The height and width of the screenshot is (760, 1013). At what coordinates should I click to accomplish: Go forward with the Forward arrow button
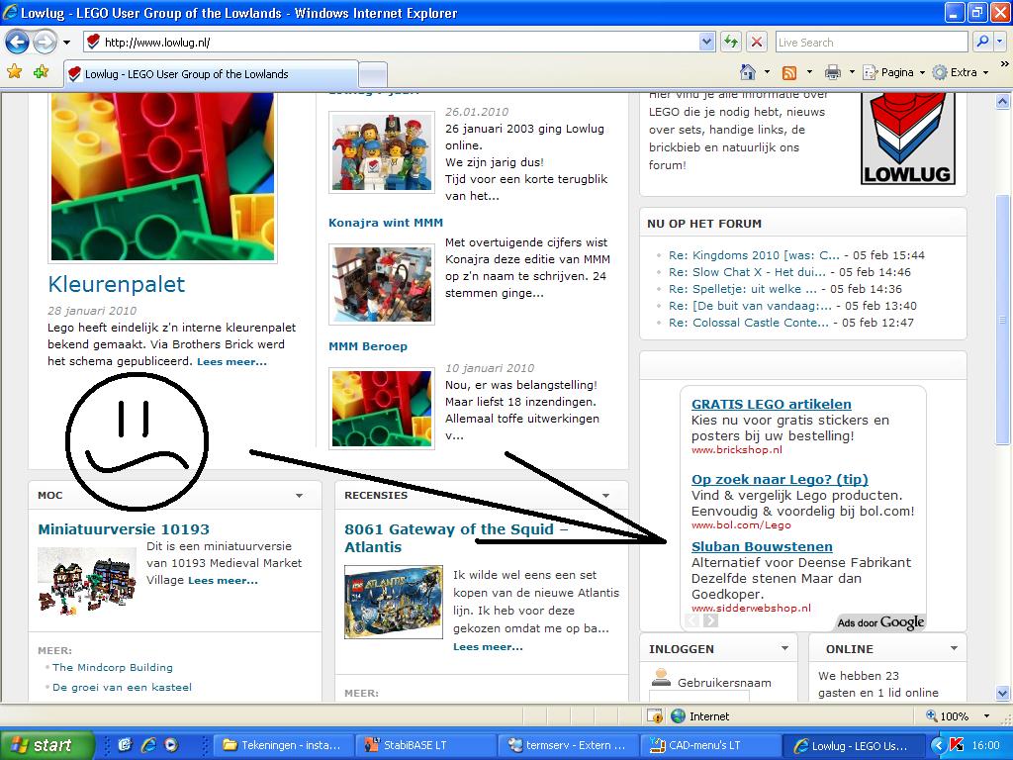pos(45,43)
